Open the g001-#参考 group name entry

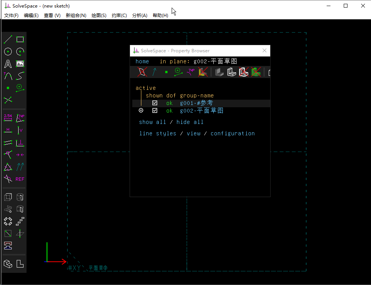coord(196,103)
